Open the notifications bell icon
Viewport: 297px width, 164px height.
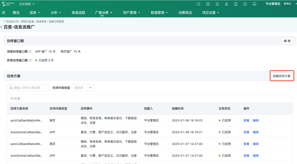coord(217,4)
